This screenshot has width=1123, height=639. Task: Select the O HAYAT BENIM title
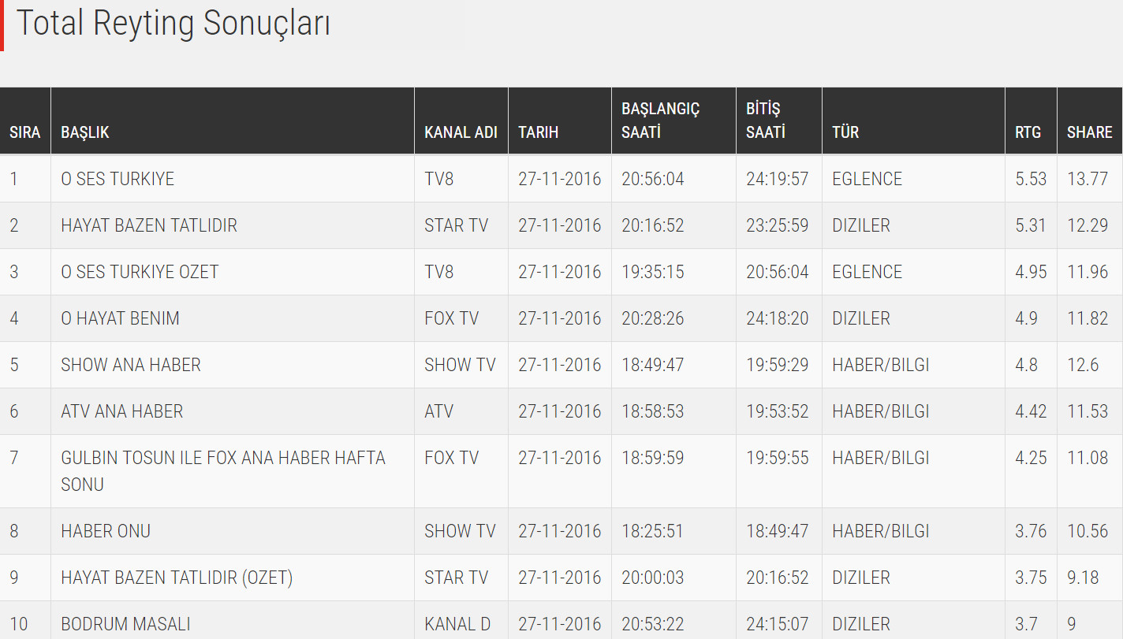click(120, 318)
